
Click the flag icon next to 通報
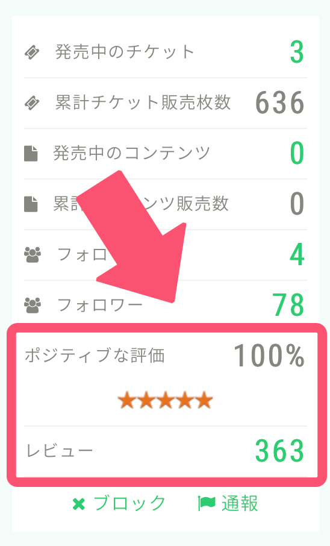(x=207, y=504)
